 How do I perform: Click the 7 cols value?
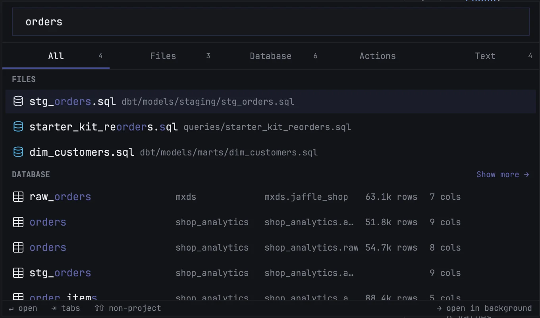pyautogui.click(x=445, y=197)
